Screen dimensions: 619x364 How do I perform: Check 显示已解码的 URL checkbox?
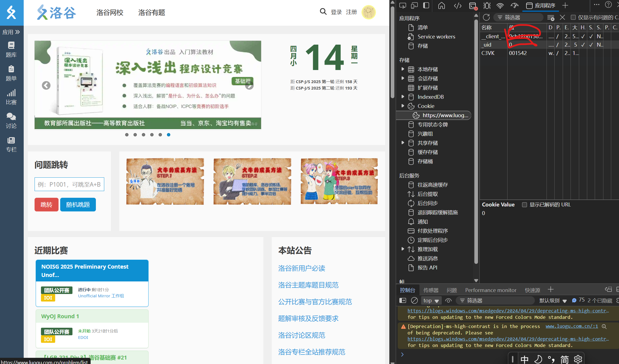(x=525, y=204)
